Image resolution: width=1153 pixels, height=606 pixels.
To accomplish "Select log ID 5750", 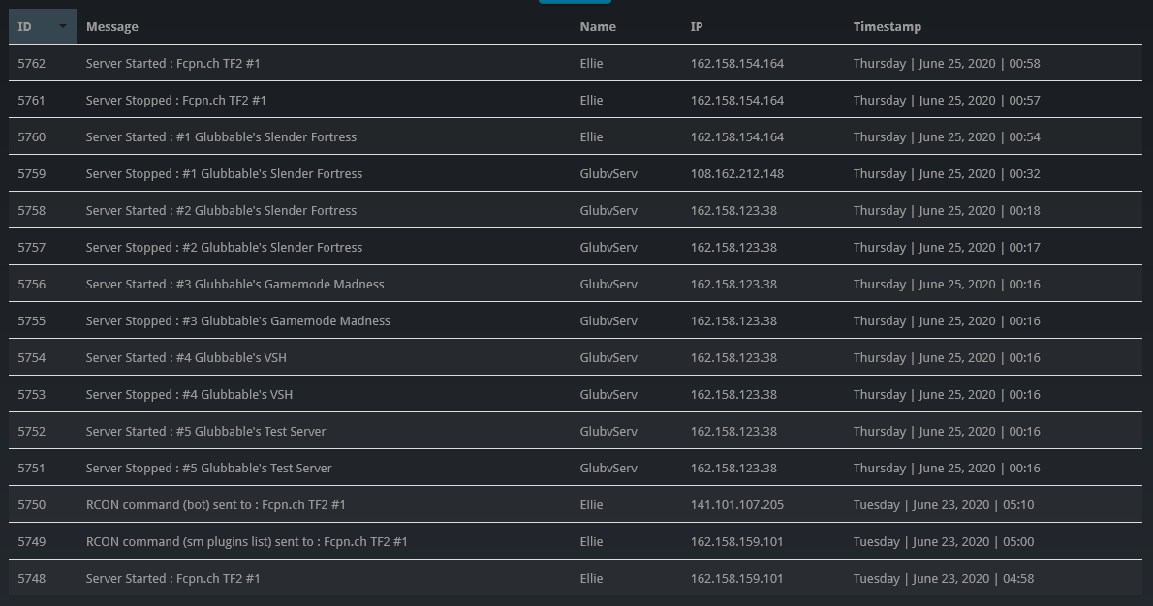I will tap(32, 504).
